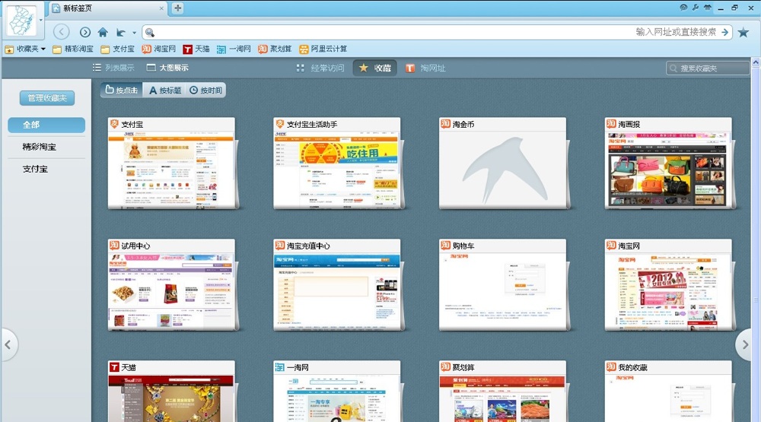This screenshot has height=422, width=761.
Task: Click the 搜索收藏夹 search field
Action: pos(708,68)
